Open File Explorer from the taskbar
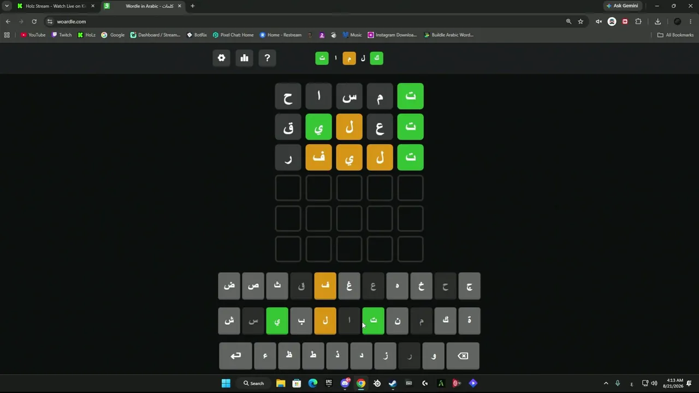Image resolution: width=699 pixels, height=393 pixels. (x=281, y=383)
